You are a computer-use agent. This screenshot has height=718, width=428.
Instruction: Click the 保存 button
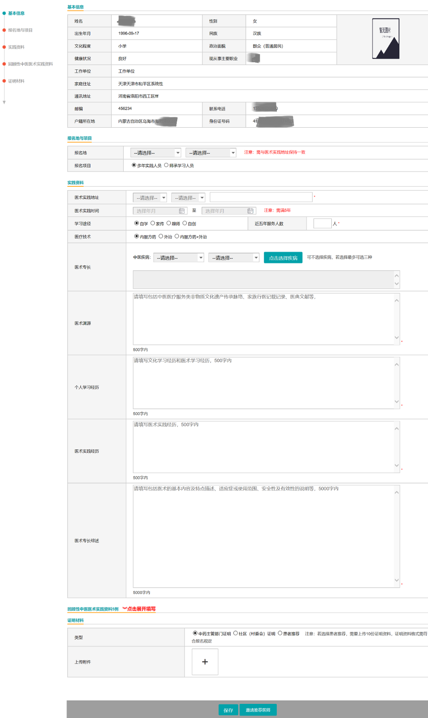pyautogui.click(x=228, y=710)
